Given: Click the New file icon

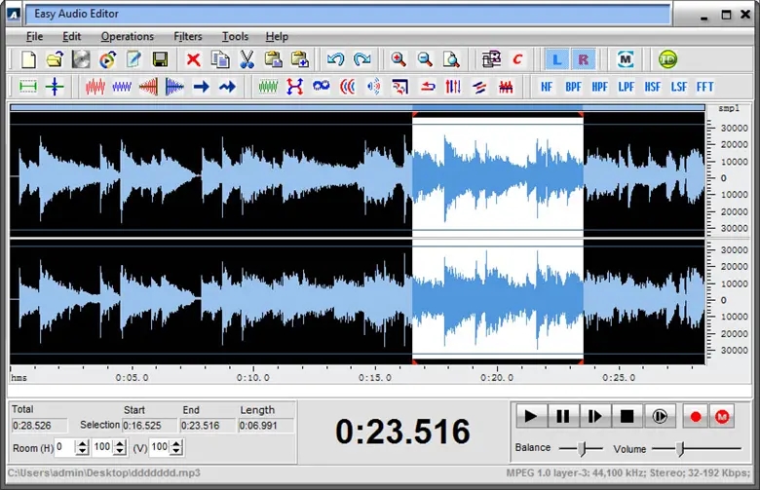Looking at the screenshot, I should pyautogui.click(x=28, y=59).
